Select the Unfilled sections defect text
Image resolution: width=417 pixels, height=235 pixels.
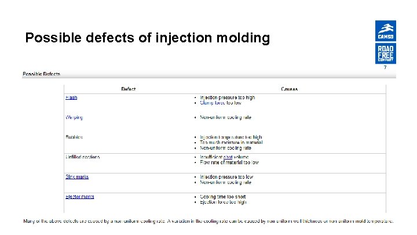[83, 157]
